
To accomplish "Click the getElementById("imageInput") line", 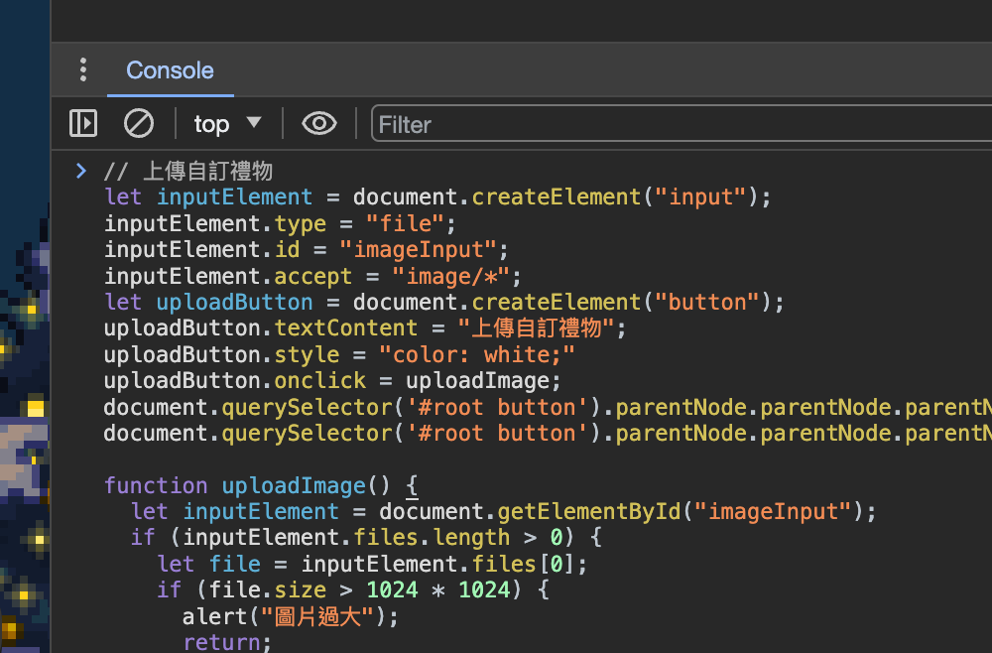I will pos(504,512).
